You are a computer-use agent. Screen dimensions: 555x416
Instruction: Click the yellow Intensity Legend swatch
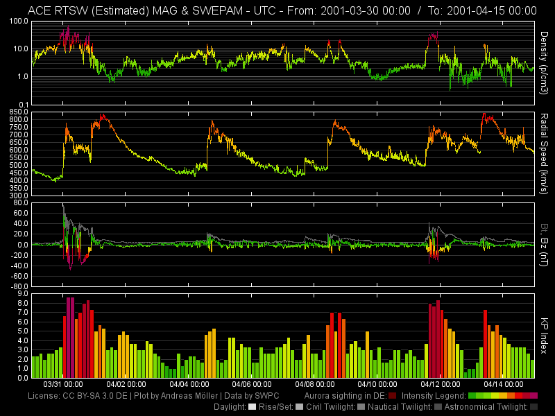pyautogui.click(x=495, y=395)
